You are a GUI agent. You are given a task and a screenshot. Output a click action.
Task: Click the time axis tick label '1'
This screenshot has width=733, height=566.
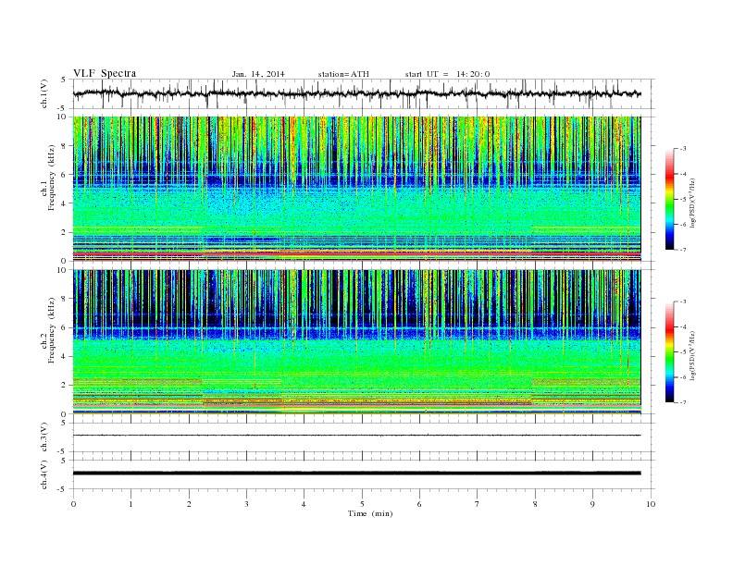coord(130,504)
